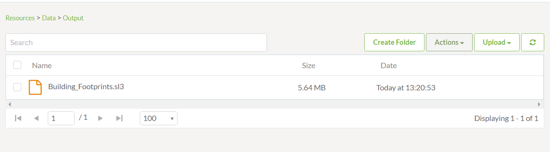Open the Upload dropdown menu
550x152 pixels.
point(497,42)
